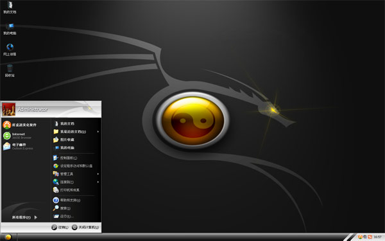Click the 注销 log off button
This screenshot has height=241, width=385.
[60, 228]
